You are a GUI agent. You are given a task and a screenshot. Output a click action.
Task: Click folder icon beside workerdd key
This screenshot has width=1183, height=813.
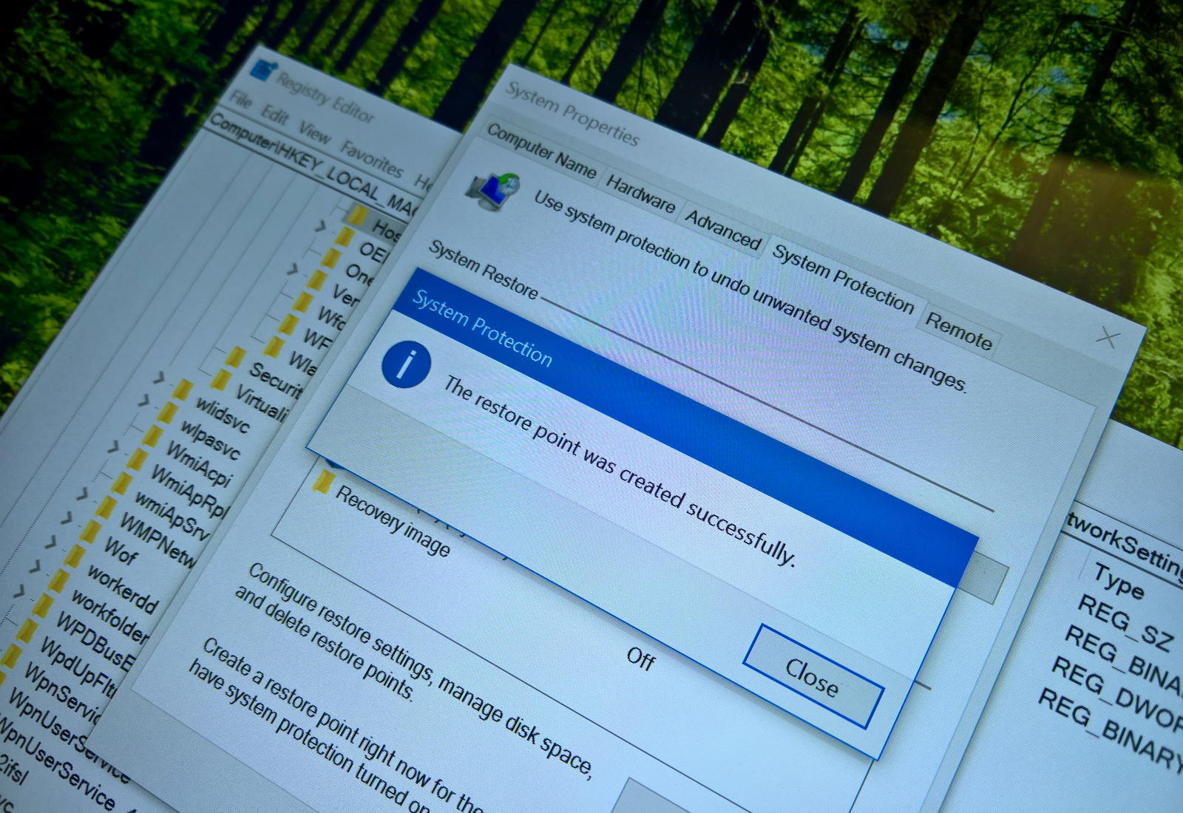click(x=73, y=557)
